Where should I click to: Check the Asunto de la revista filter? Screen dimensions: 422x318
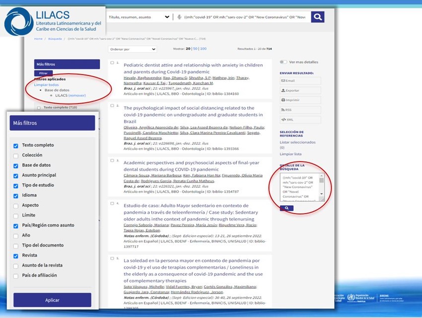click(16, 266)
